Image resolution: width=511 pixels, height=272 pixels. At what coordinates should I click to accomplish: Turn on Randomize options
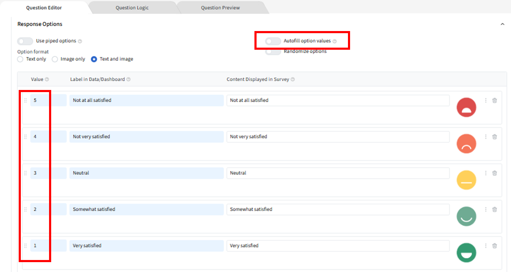[273, 52]
